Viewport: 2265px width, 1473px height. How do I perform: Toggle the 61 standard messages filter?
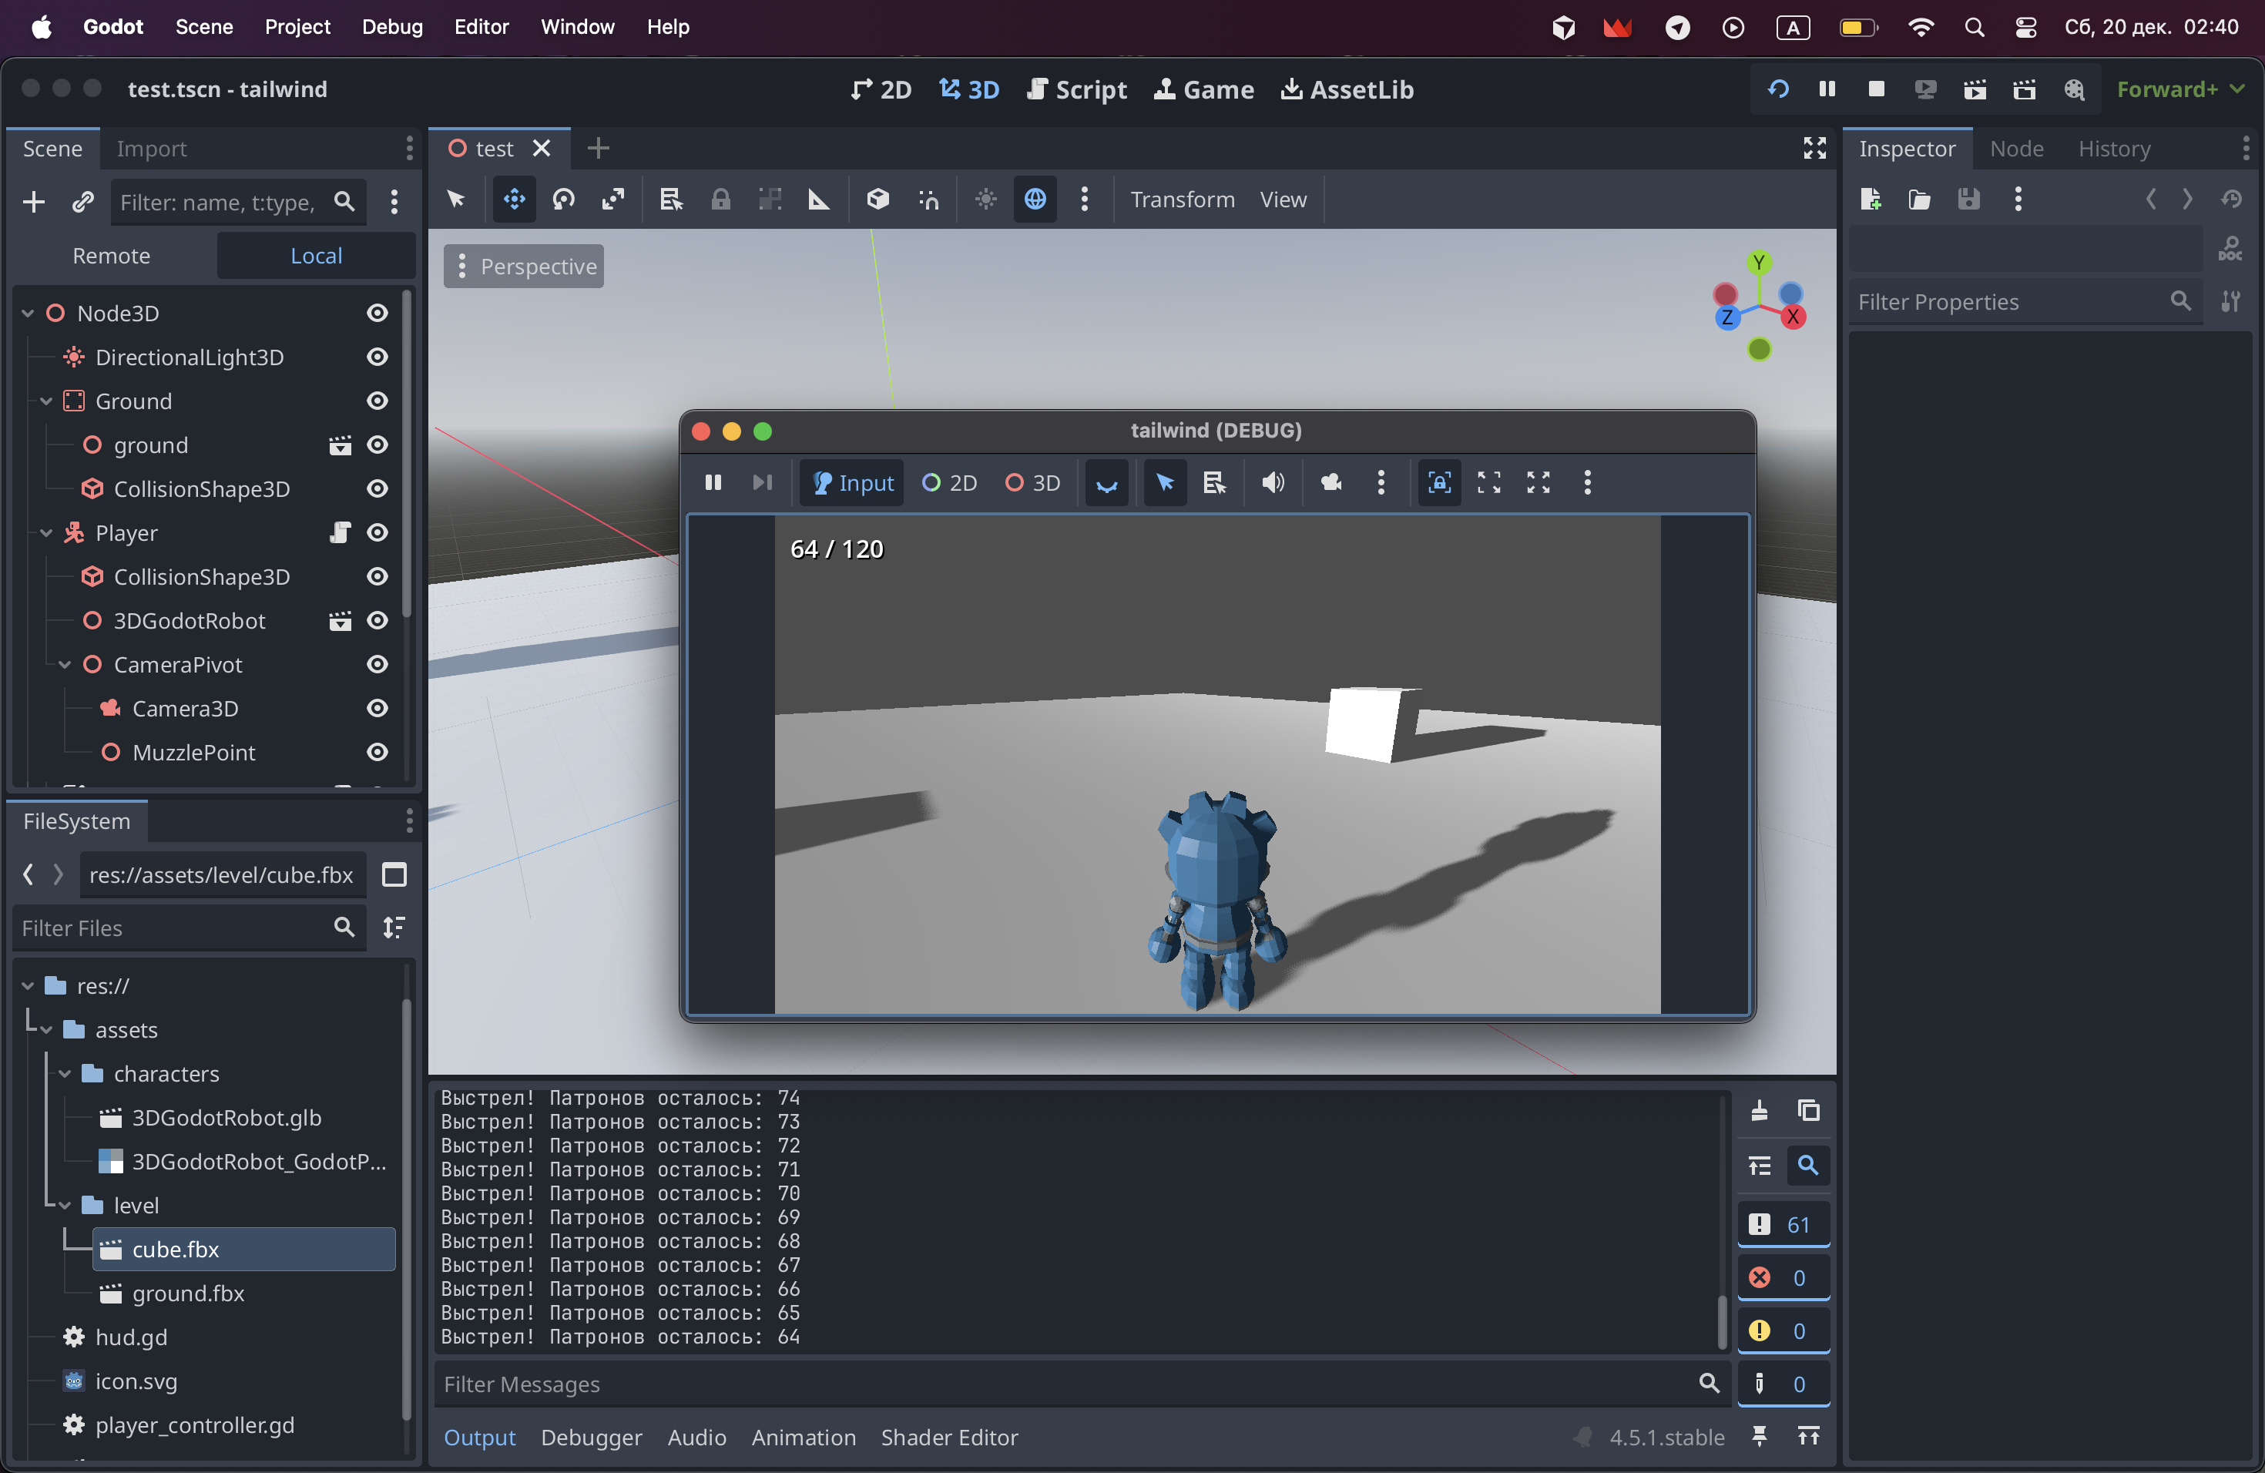[x=1783, y=1225]
